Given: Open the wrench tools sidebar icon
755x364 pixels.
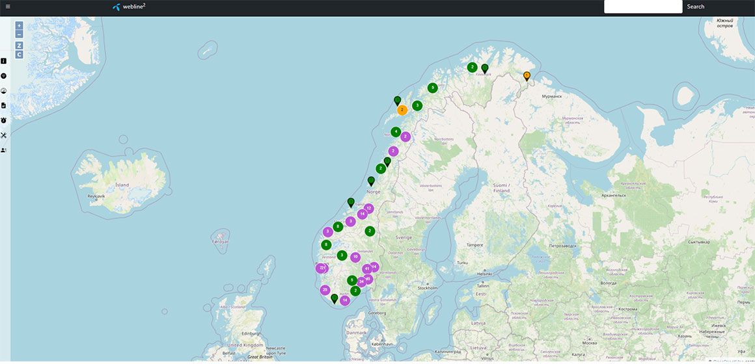Looking at the screenshot, I should [4, 135].
